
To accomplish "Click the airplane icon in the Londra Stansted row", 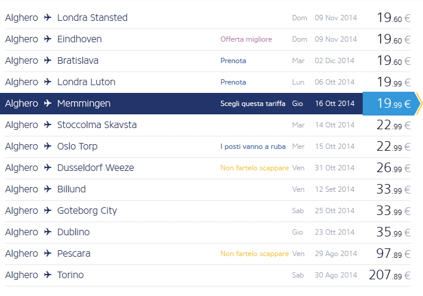I will pyautogui.click(x=48, y=18).
